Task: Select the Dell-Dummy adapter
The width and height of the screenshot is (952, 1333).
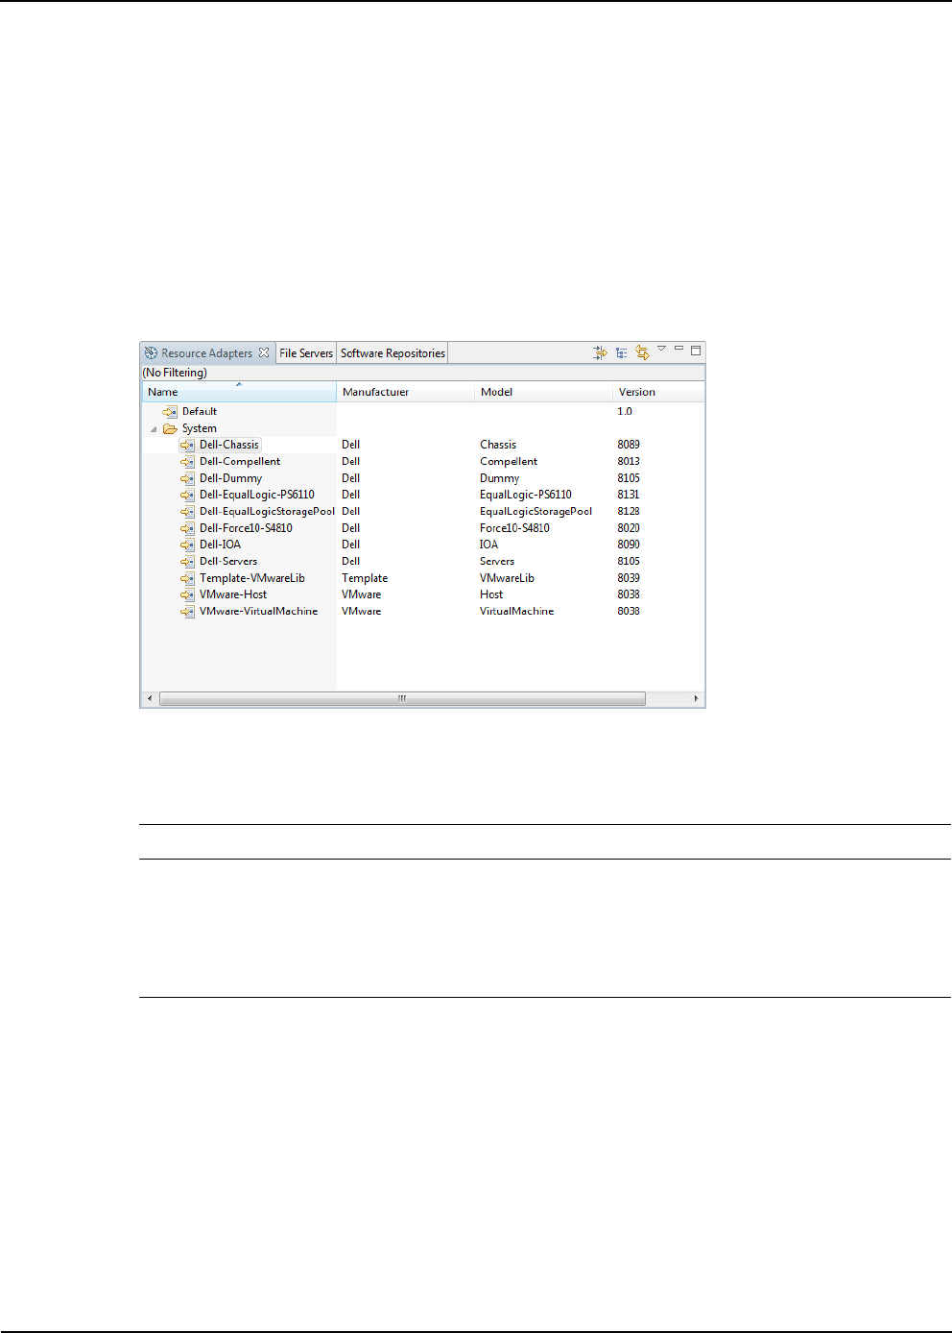Action: 230,478
